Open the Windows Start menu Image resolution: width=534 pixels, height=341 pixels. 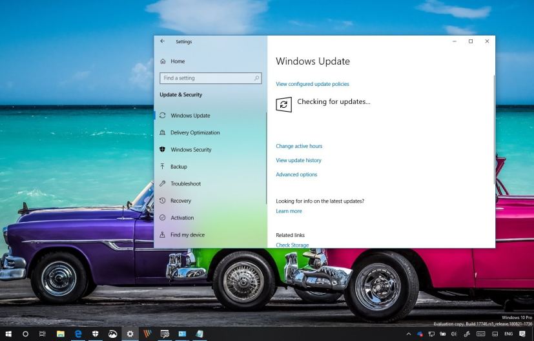(8, 334)
